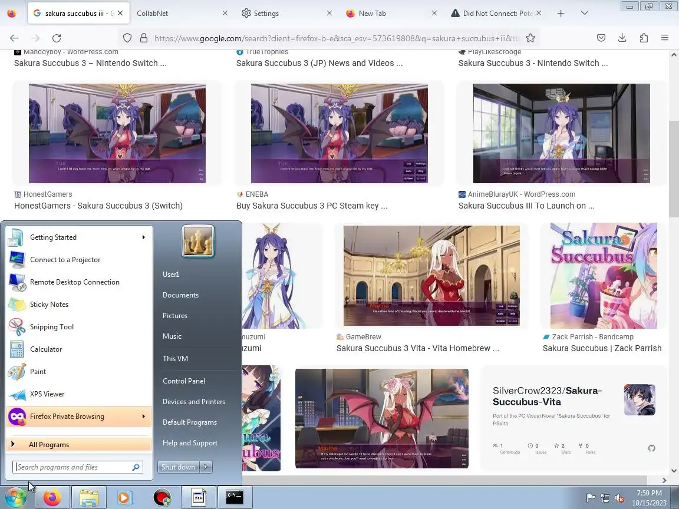Open Pictures from Start menu

[175, 316]
